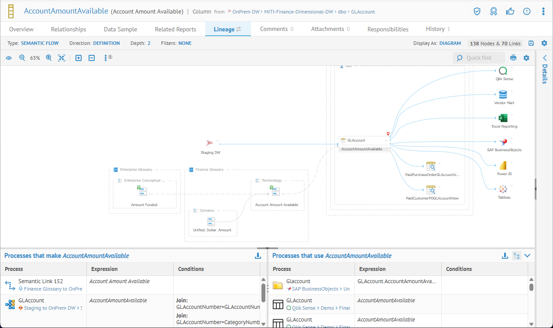Image resolution: width=553 pixels, height=328 pixels.
Task: Collapse the Enterprise Glossary group
Action: pyautogui.click(x=156, y=169)
